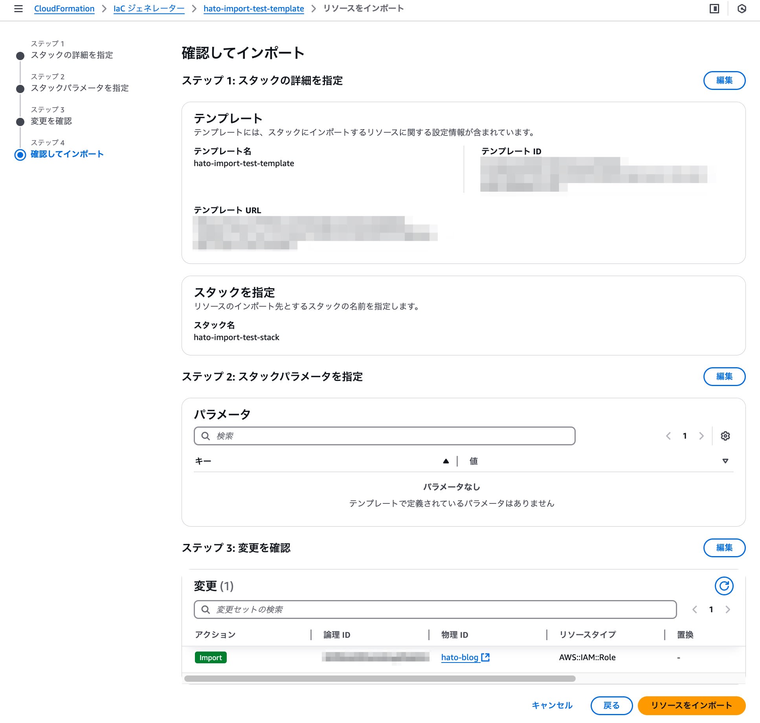Click リソースをインポート orange button
Viewport: 760px width, 723px height.
691,706
